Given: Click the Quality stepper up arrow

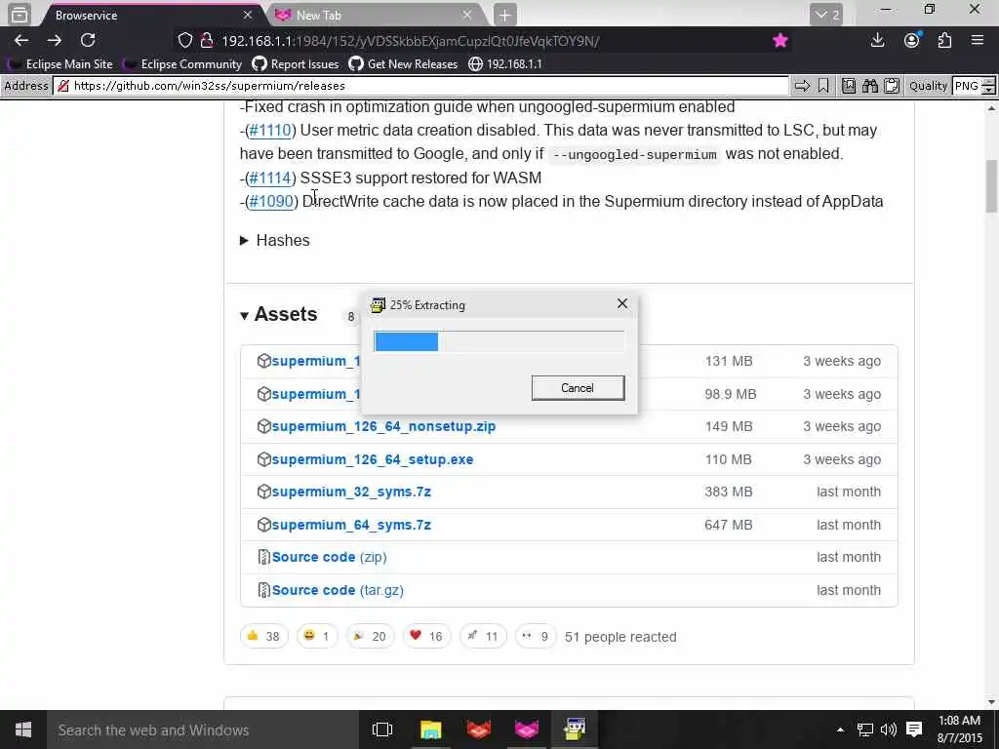Looking at the screenshot, I should (989, 82).
